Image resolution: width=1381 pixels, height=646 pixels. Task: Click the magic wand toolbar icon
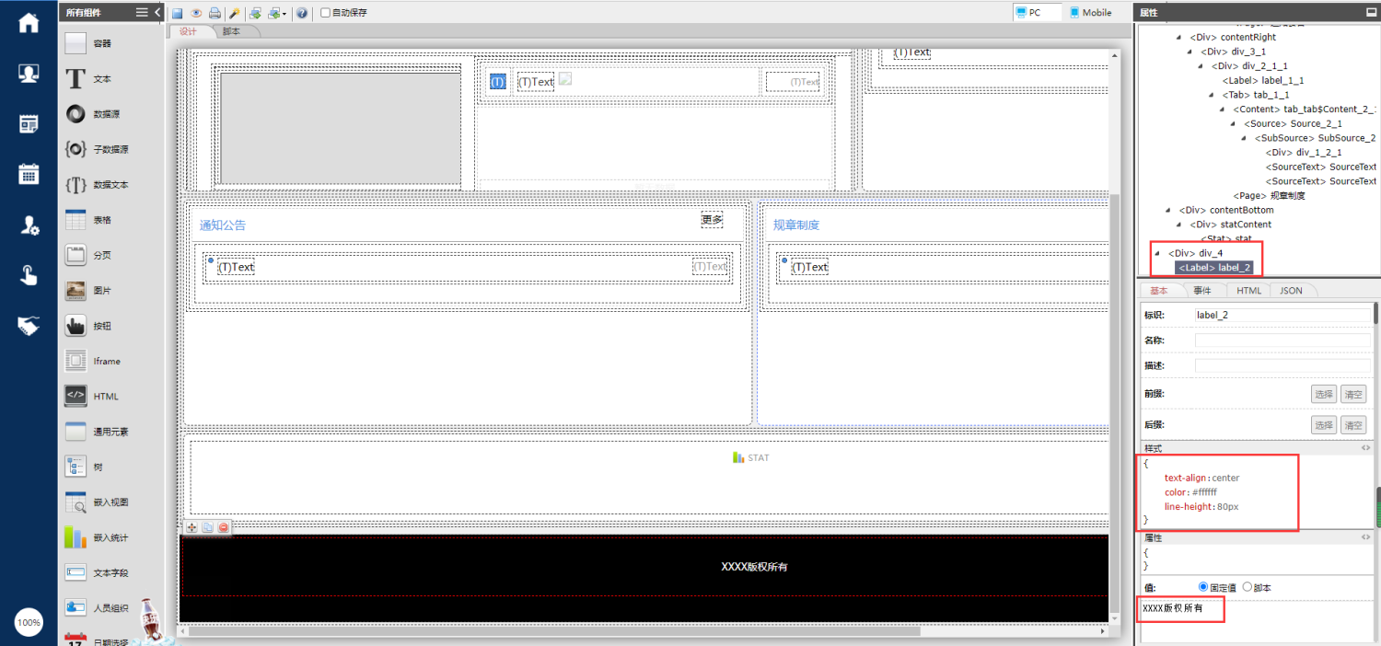click(234, 13)
